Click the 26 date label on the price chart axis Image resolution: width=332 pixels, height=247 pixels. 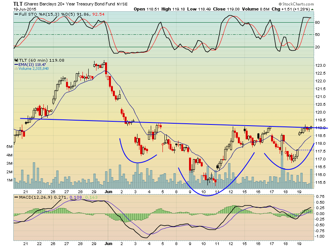click(x=53, y=192)
